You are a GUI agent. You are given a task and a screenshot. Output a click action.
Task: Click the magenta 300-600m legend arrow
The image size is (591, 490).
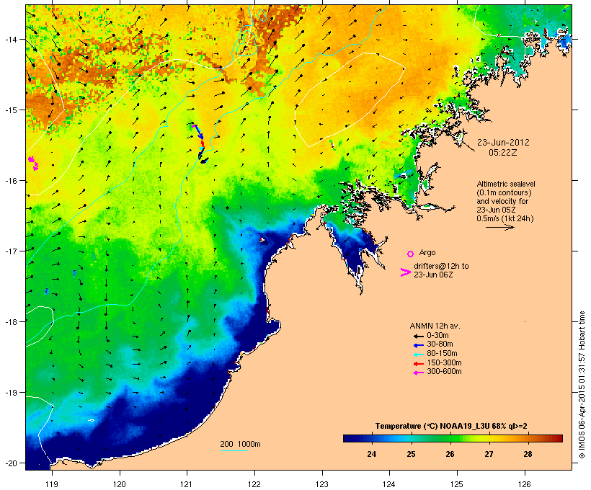click(x=418, y=373)
